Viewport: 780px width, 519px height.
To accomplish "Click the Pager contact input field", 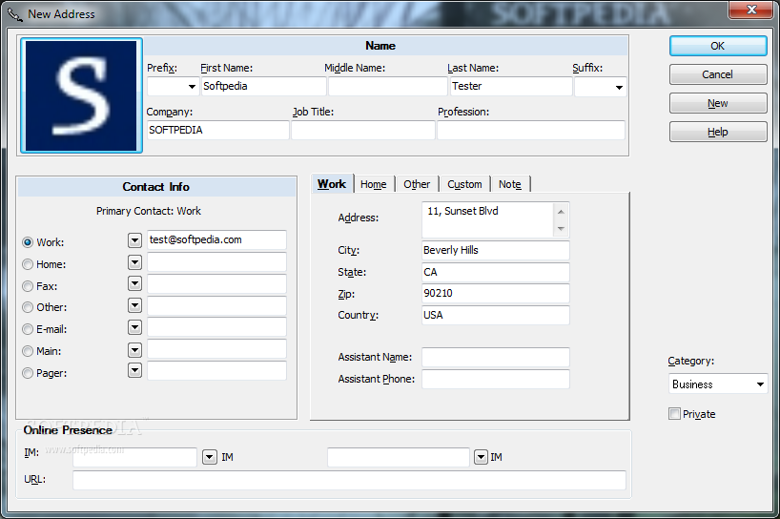I will coord(216,371).
